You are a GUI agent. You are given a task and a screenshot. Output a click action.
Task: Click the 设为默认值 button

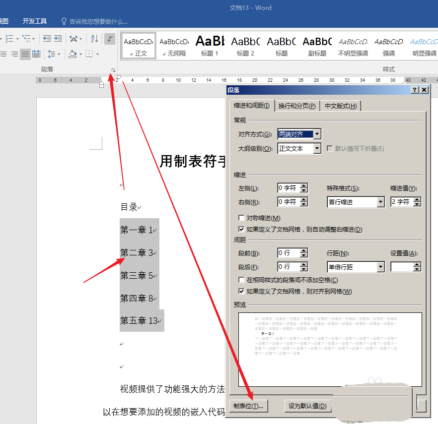coord(307,406)
